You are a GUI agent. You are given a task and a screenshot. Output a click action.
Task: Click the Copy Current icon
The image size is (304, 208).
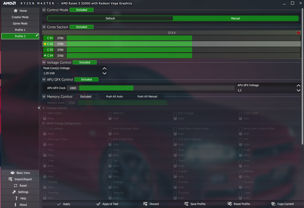pos(273,204)
